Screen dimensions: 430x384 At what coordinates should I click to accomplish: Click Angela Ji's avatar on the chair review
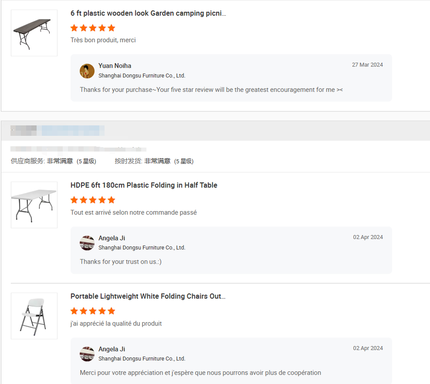click(87, 354)
